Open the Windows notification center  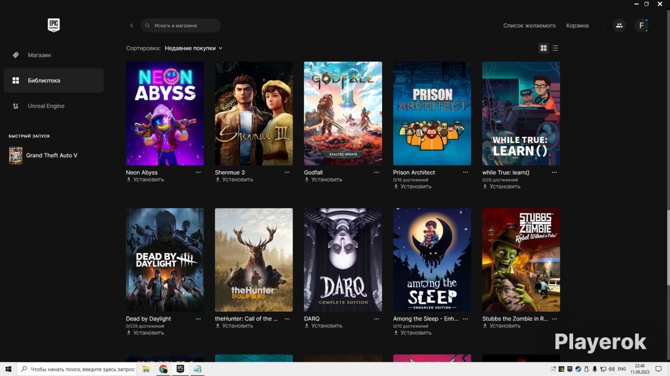[x=659, y=369]
